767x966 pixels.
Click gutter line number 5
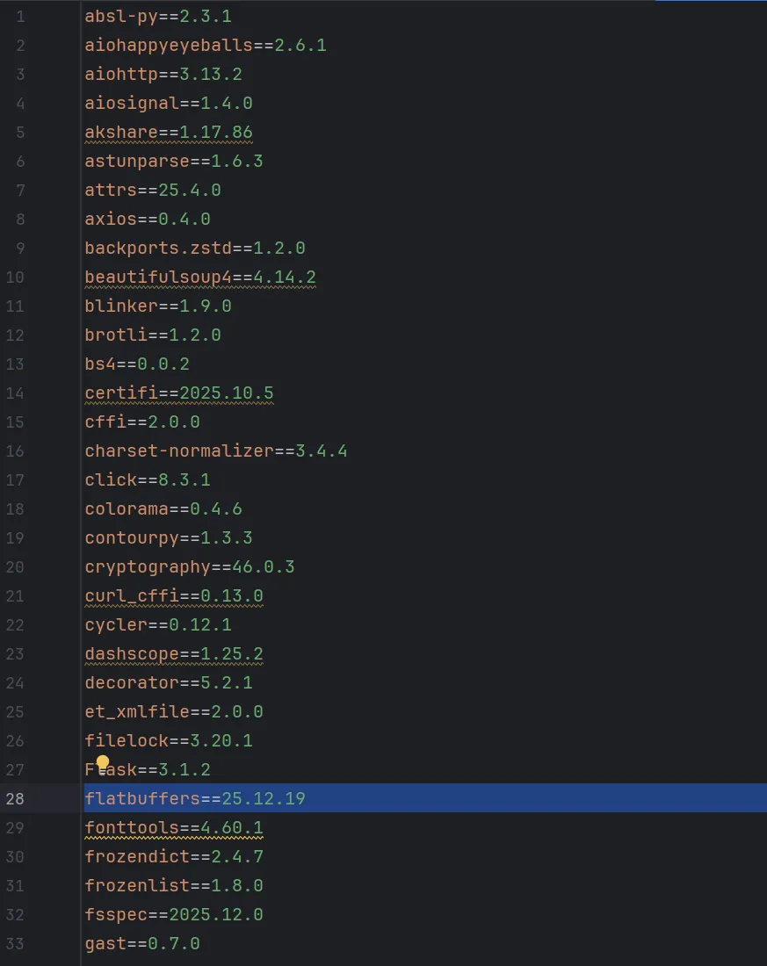20,133
